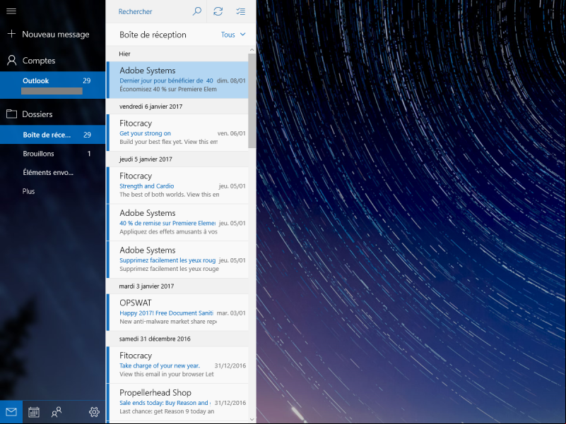
Task: Sync the mailbox with refresh icon
Action: click(x=218, y=11)
